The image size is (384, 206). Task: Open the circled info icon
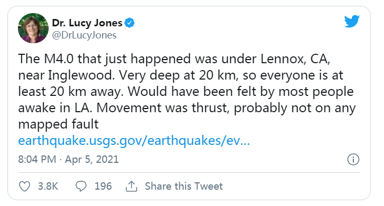pos(353,159)
